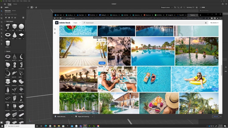
Task: Collapse the Models section
Action: (x=5, y=51)
